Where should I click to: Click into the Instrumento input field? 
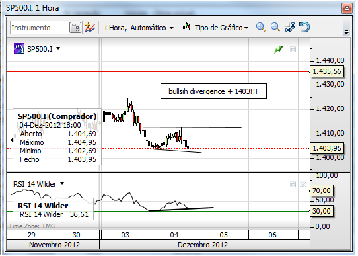tap(40, 28)
